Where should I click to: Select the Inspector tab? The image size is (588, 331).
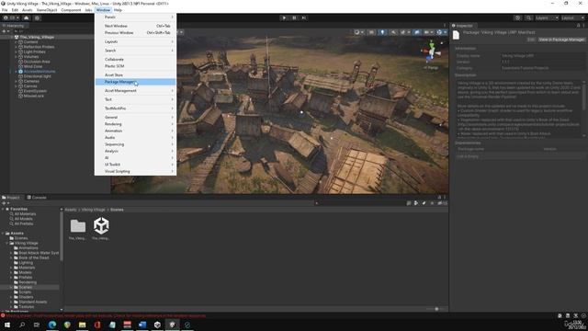(463, 26)
